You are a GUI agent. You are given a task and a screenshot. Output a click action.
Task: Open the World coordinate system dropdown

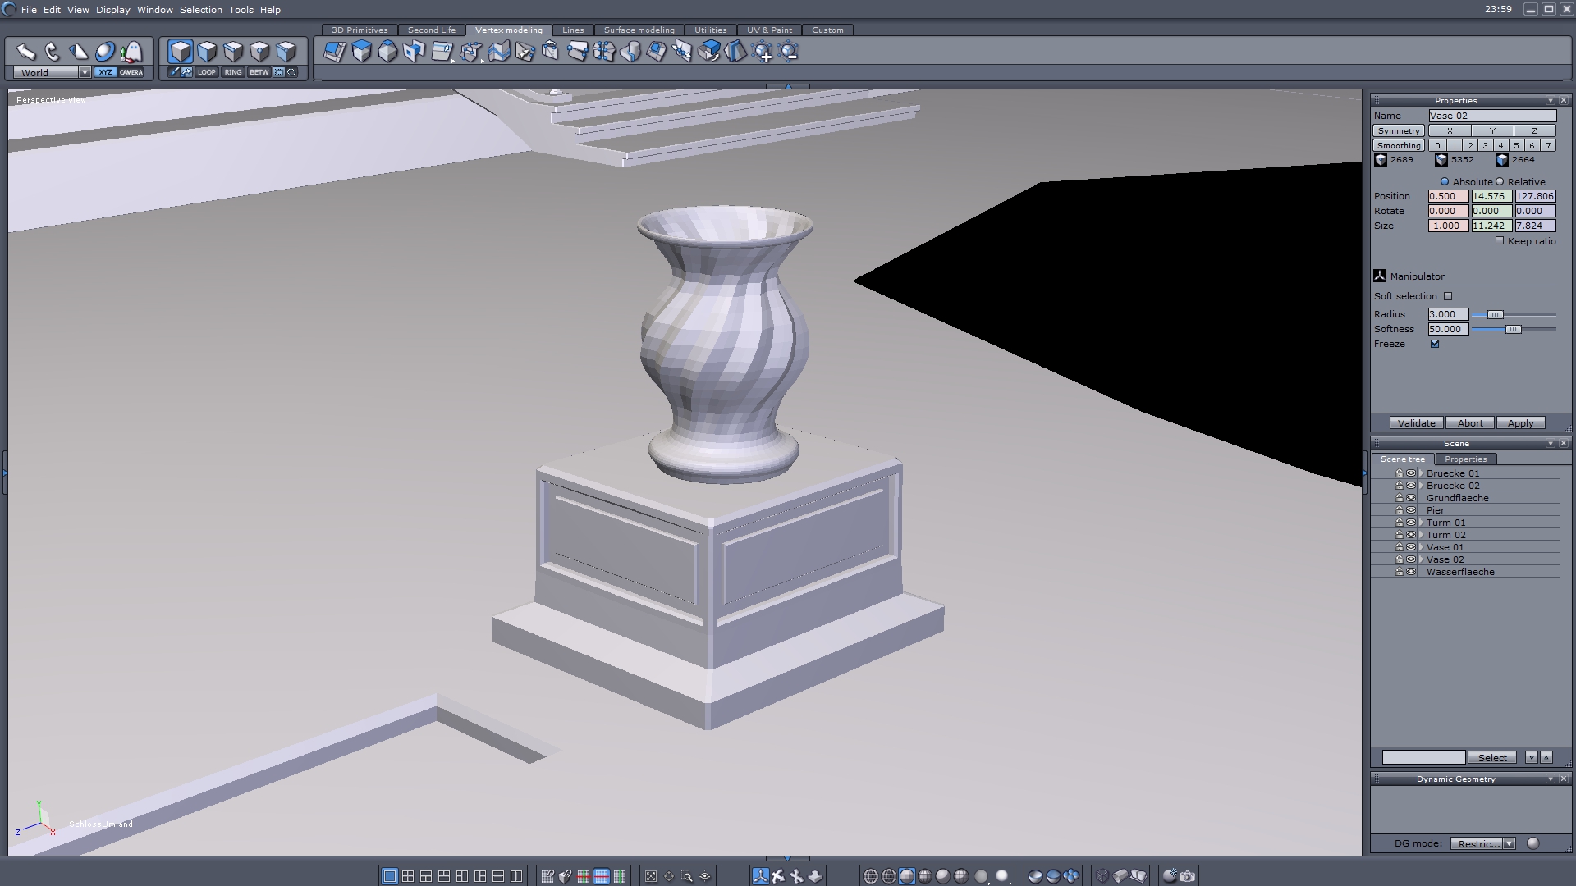tap(85, 72)
